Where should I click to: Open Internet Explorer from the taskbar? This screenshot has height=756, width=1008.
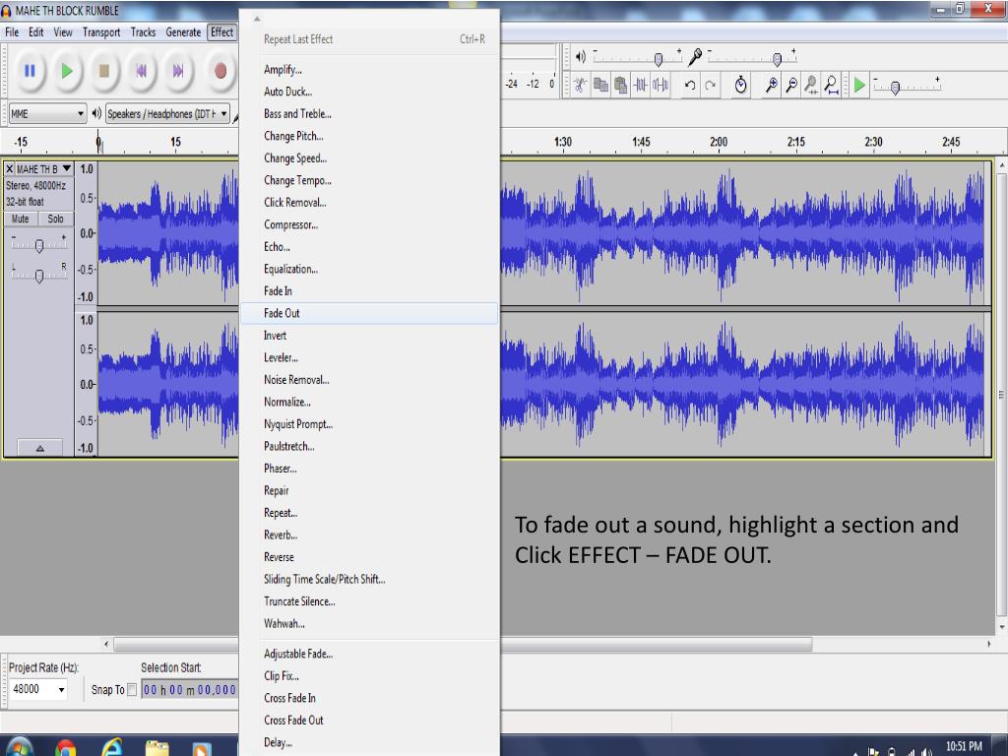pos(111,748)
